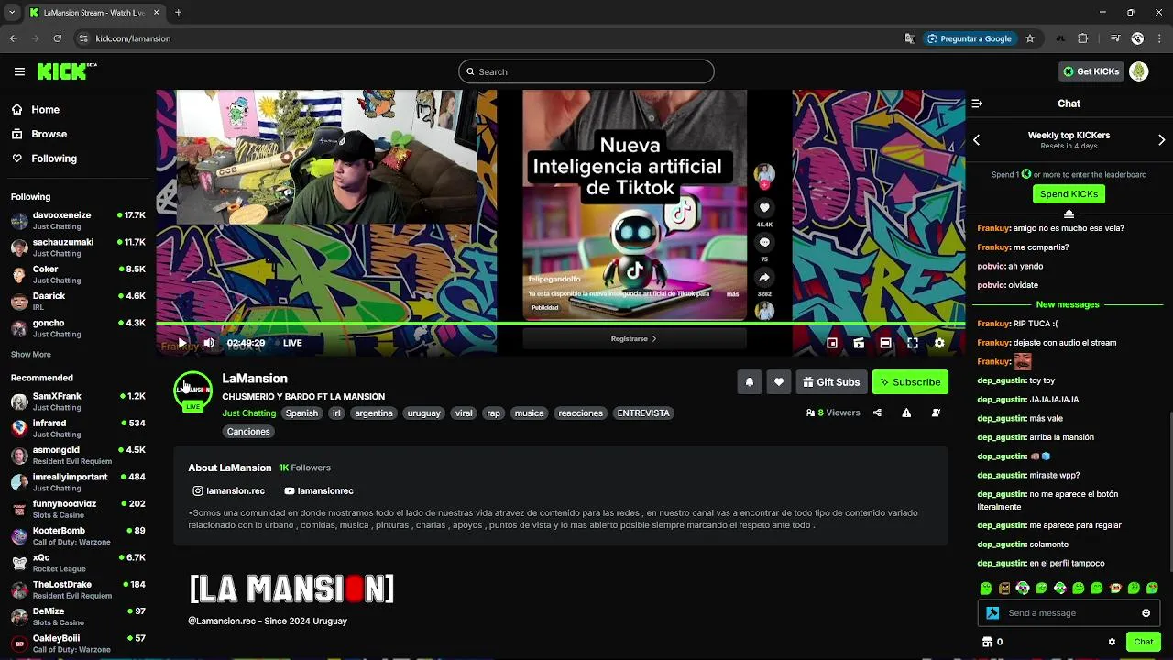This screenshot has height=660, width=1173.
Task: Share the stream via share icon
Action: click(877, 412)
